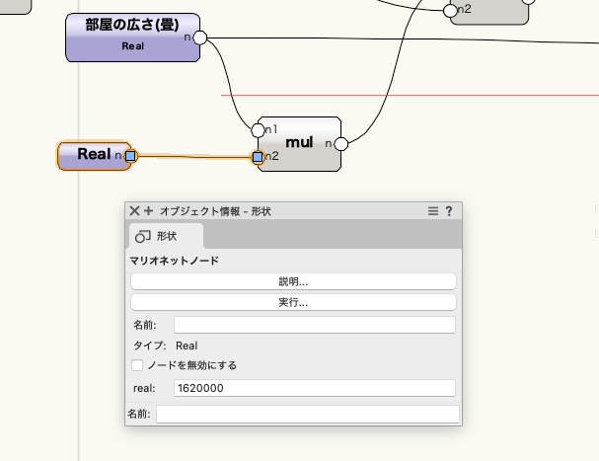599x461 pixels.
Task: Select the mul node
Action: (300, 143)
